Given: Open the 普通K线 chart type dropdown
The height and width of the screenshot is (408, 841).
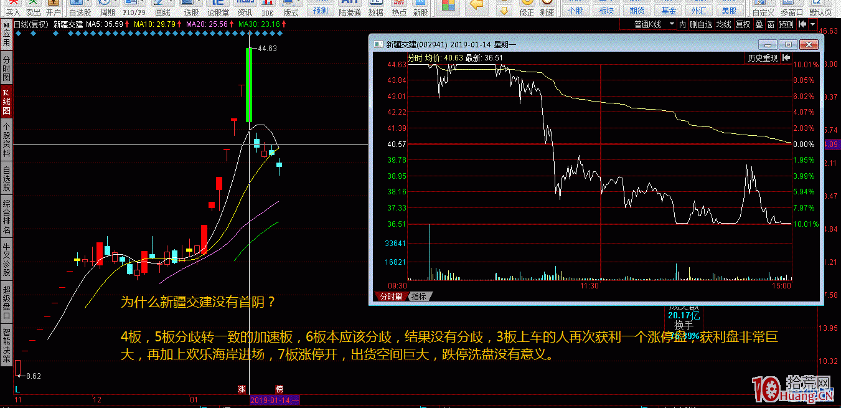Looking at the screenshot, I should [x=648, y=24].
